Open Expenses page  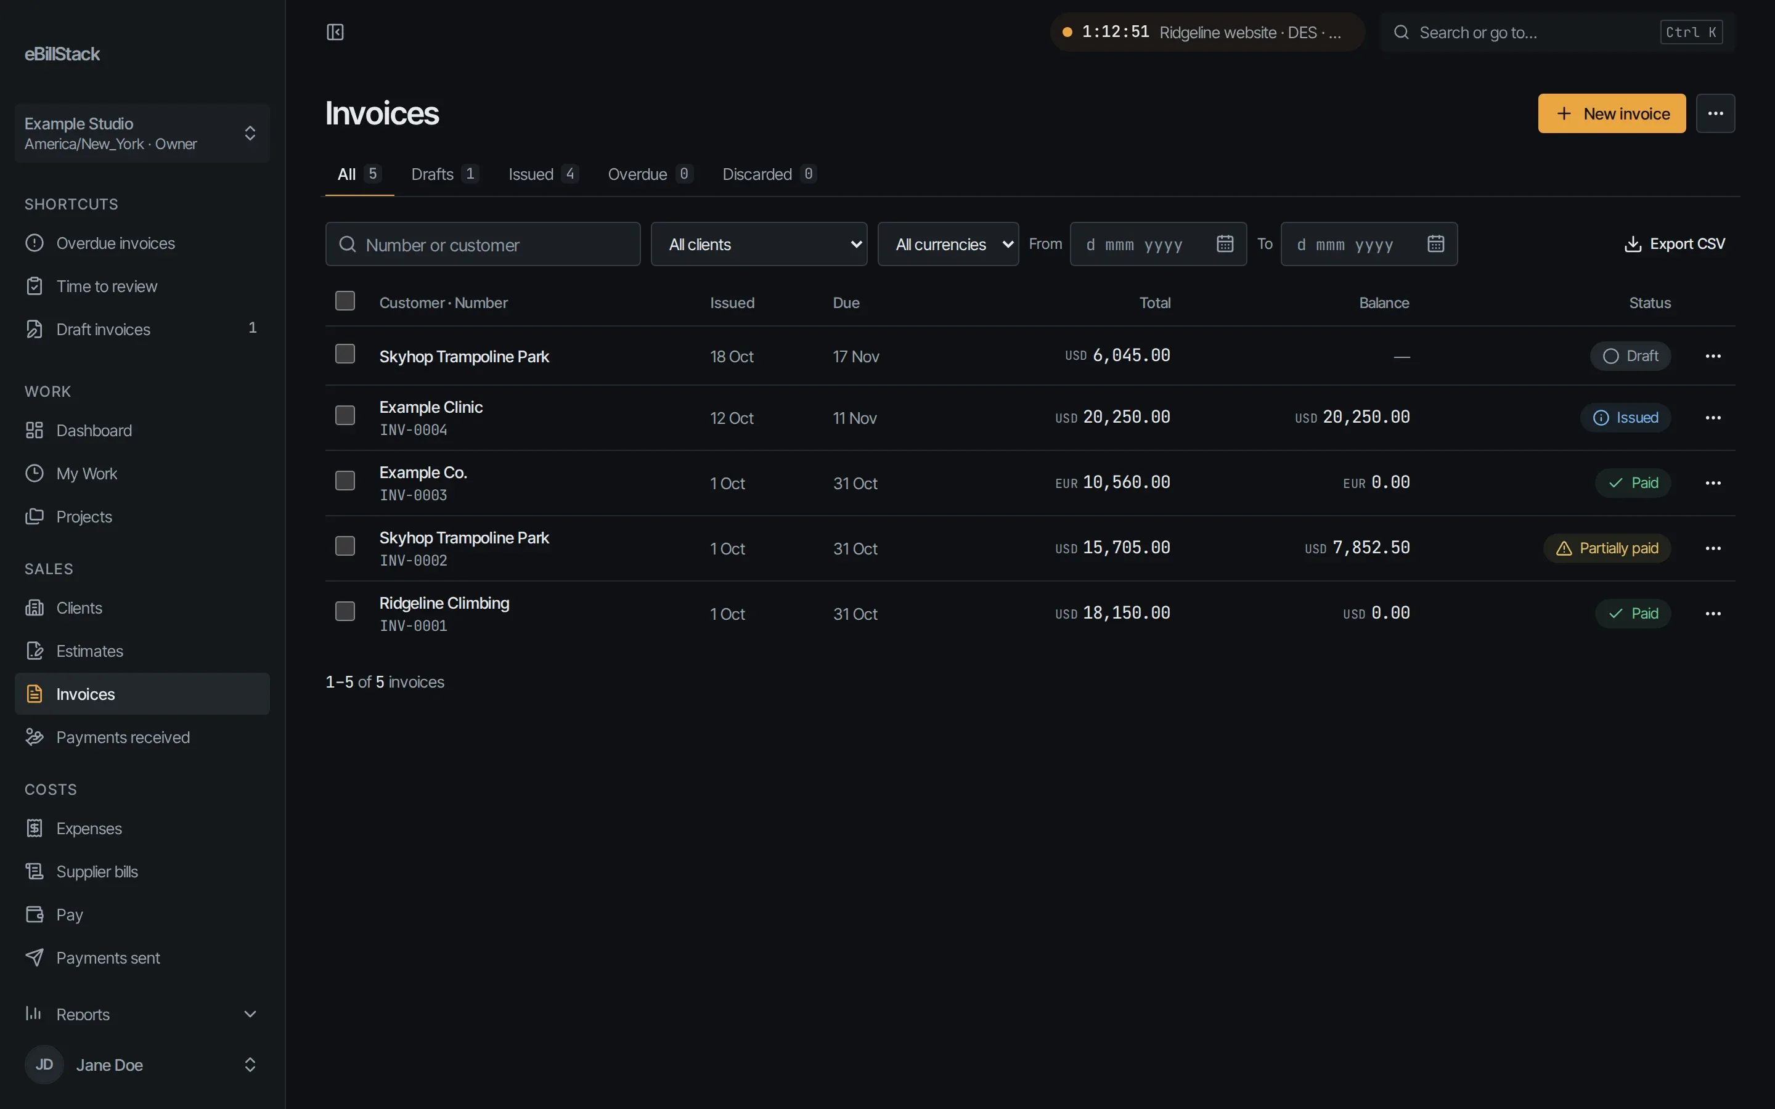click(x=142, y=829)
